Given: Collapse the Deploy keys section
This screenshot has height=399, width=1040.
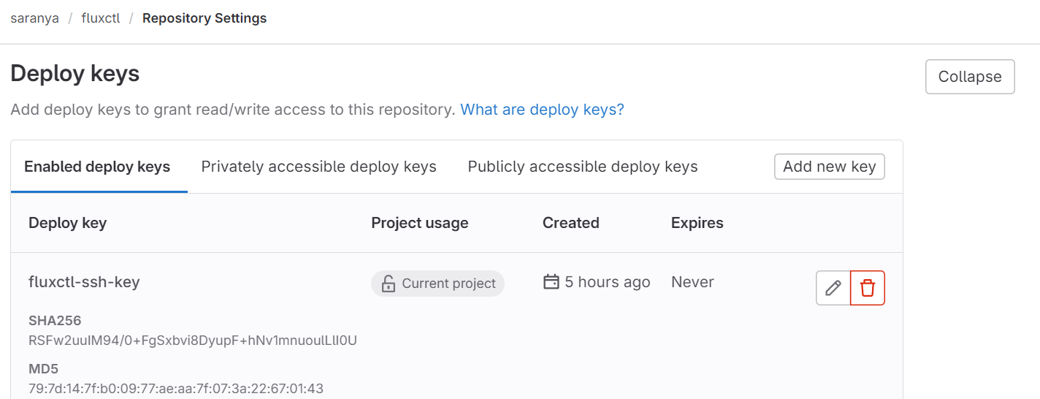Looking at the screenshot, I should pos(970,77).
